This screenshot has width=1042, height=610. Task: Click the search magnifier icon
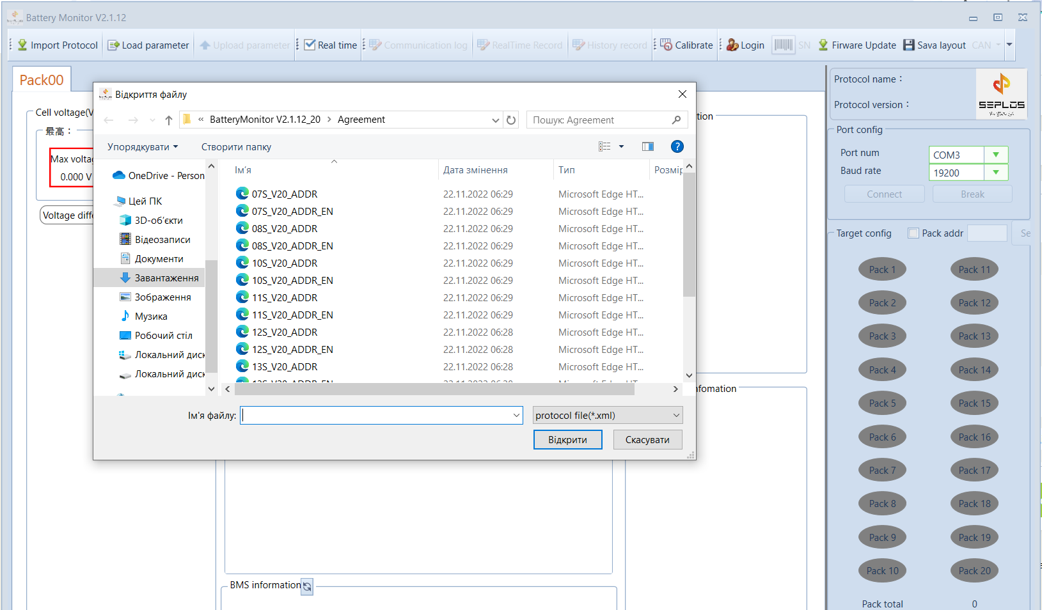(677, 120)
